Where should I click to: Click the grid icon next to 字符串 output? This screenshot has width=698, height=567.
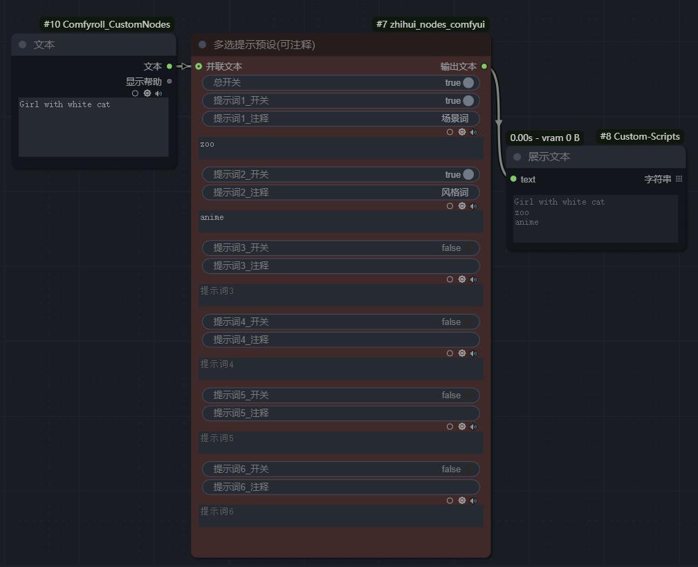pyautogui.click(x=679, y=179)
